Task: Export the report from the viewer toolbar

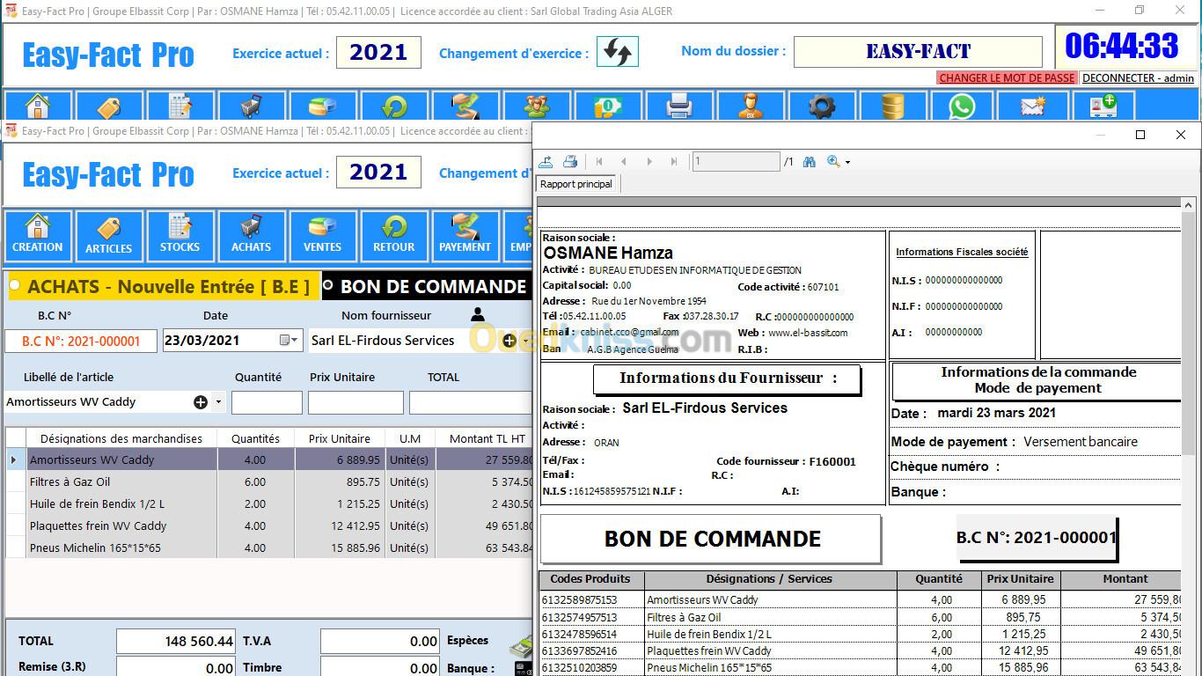Action: tap(546, 162)
